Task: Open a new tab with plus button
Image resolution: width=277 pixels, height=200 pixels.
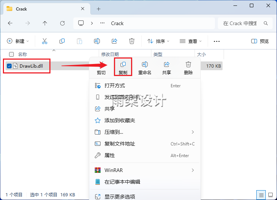Action: coord(99,9)
